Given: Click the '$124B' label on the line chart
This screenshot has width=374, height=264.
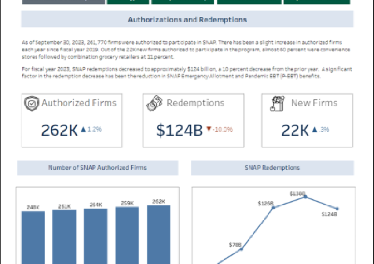Looking at the screenshot, I should click(329, 214).
